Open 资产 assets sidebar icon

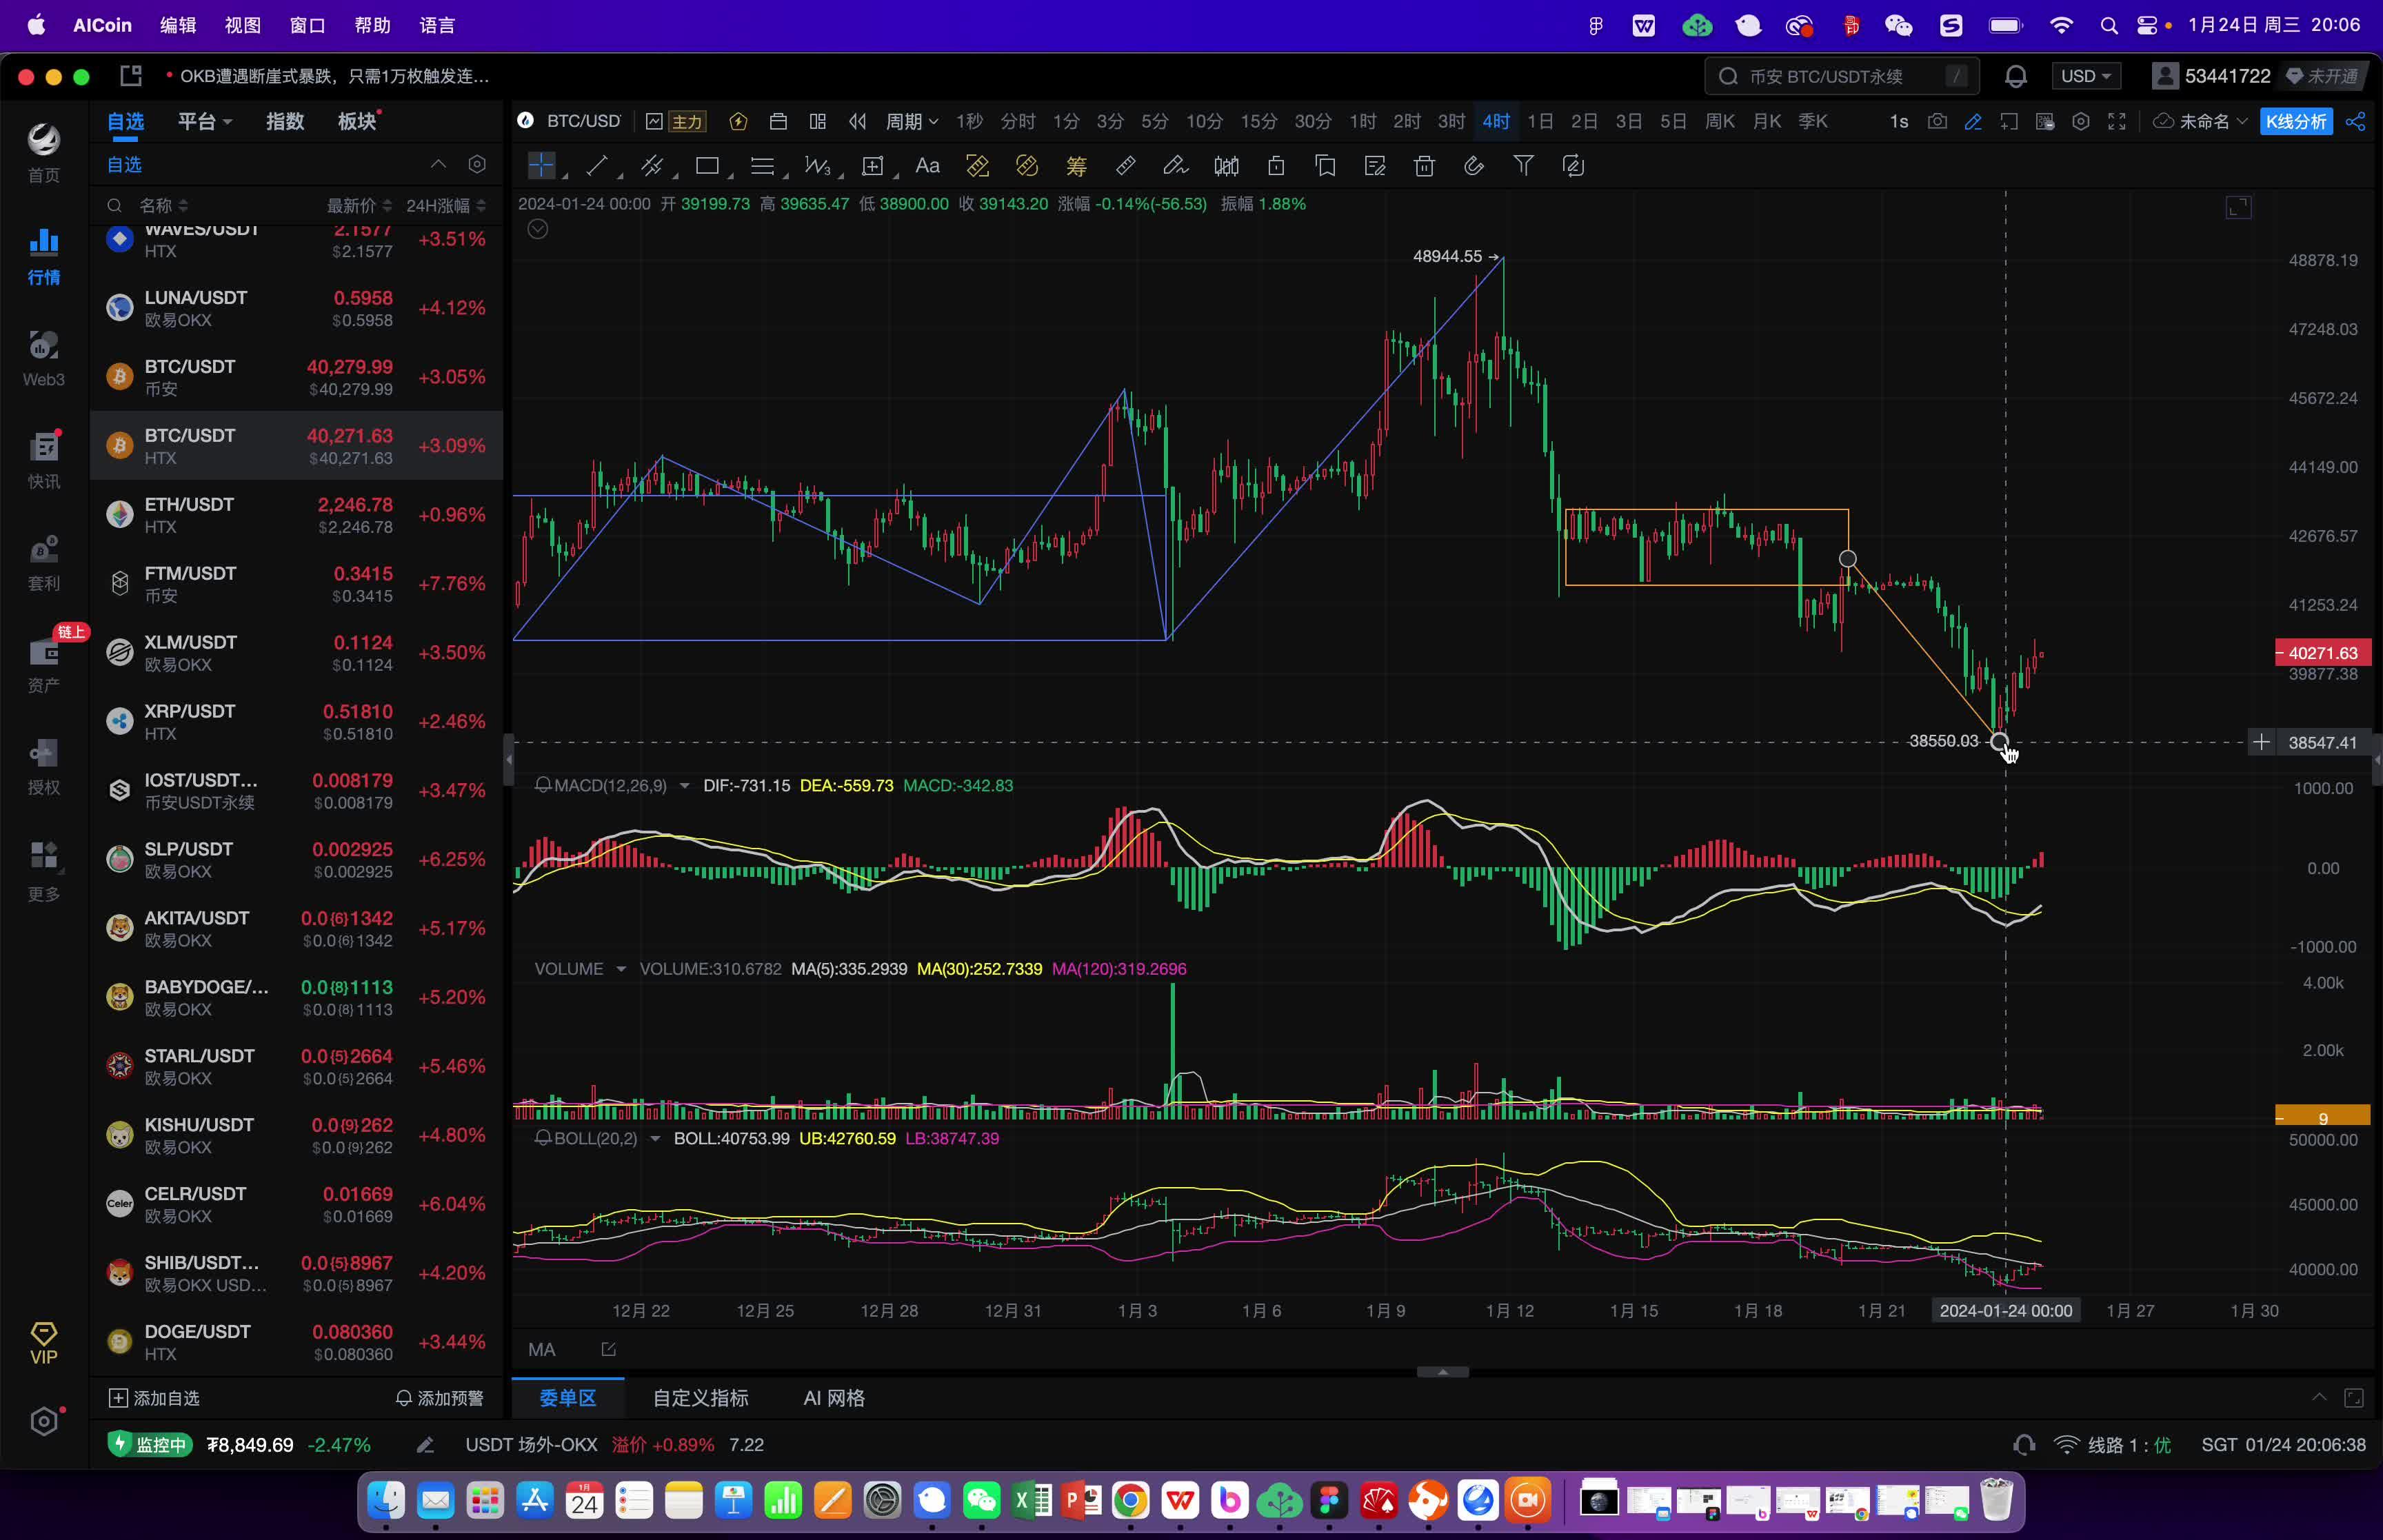tap(43, 664)
